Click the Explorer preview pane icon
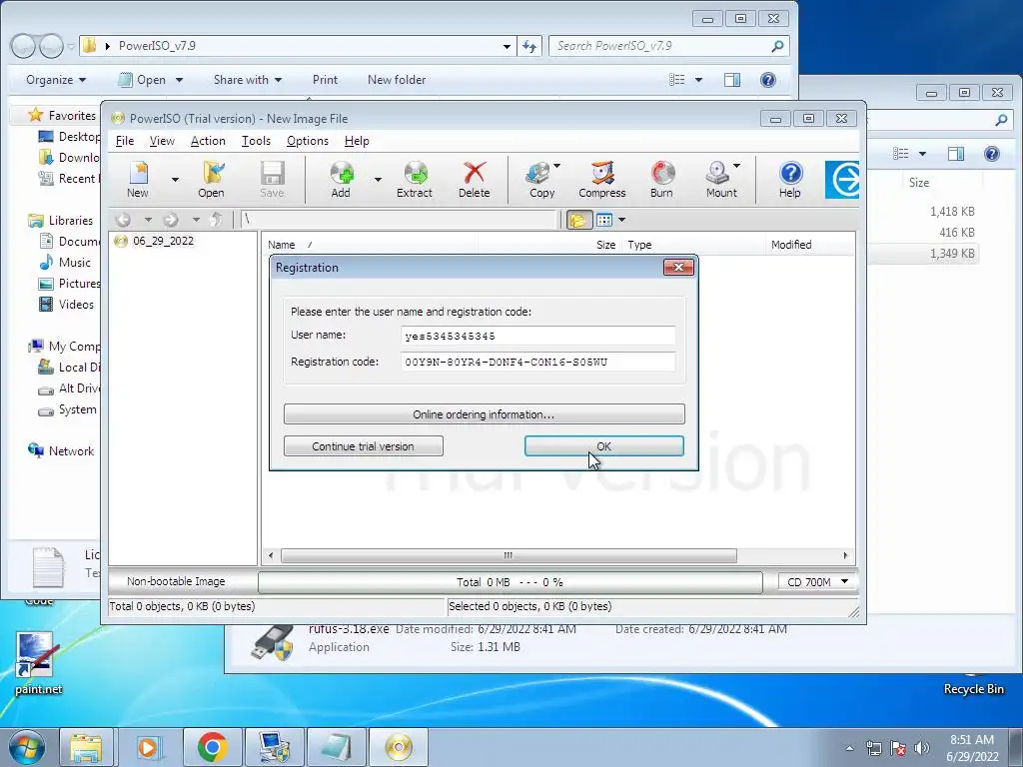 (732, 80)
